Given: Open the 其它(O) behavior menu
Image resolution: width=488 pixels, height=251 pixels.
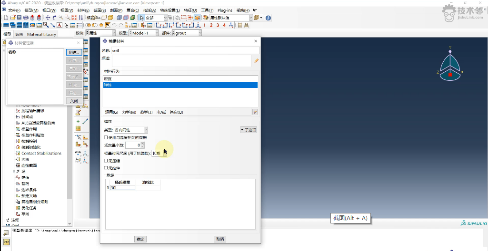Looking at the screenshot, I should pyautogui.click(x=176, y=112).
